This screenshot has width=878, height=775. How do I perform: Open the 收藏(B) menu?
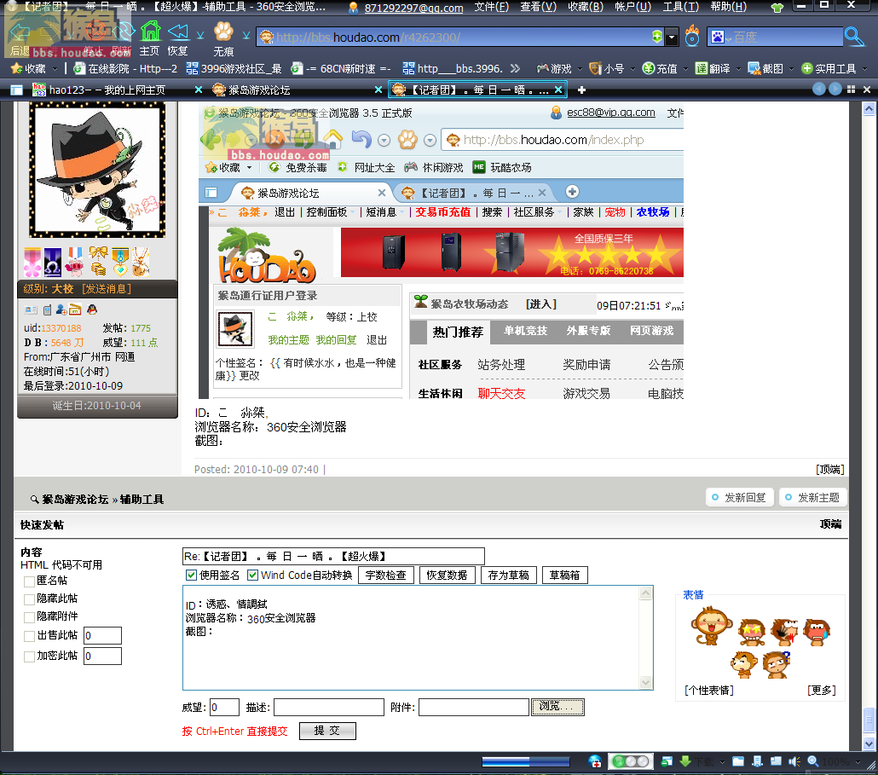(586, 8)
